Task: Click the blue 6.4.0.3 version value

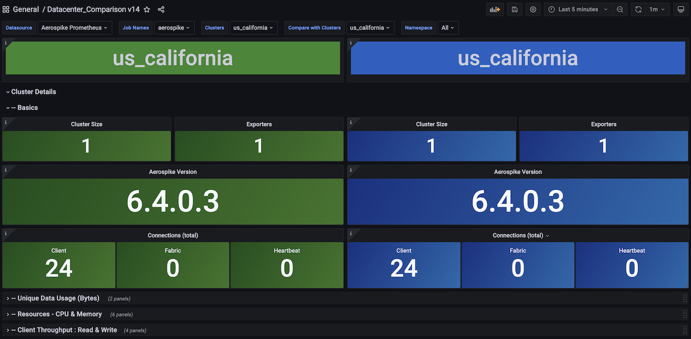Action: [x=518, y=202]
